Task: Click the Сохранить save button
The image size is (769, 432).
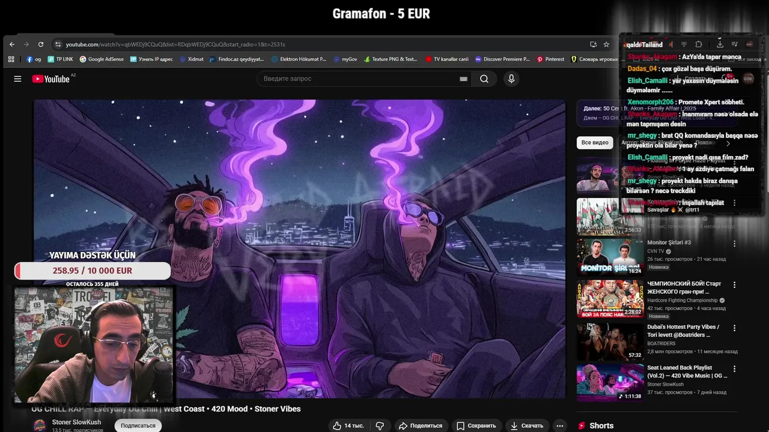Action: click(476, 425)
